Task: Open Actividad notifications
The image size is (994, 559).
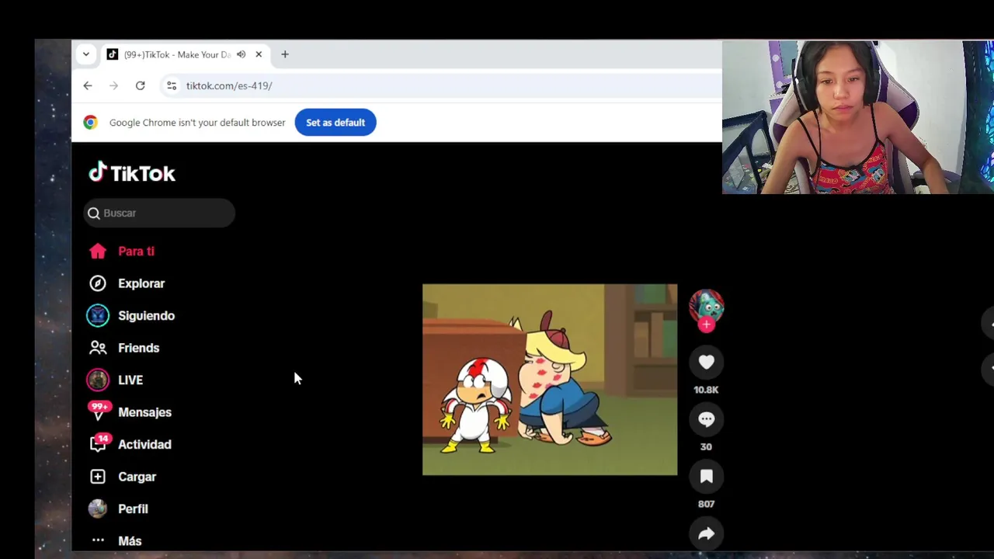Action: point(144,445)
